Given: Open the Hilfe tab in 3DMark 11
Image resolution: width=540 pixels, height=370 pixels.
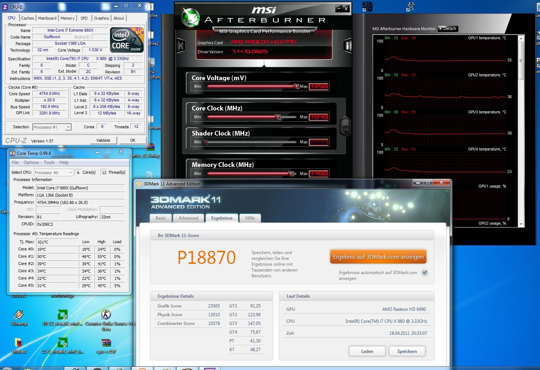Looking at the screenshot, I should [x=250, y=218].
